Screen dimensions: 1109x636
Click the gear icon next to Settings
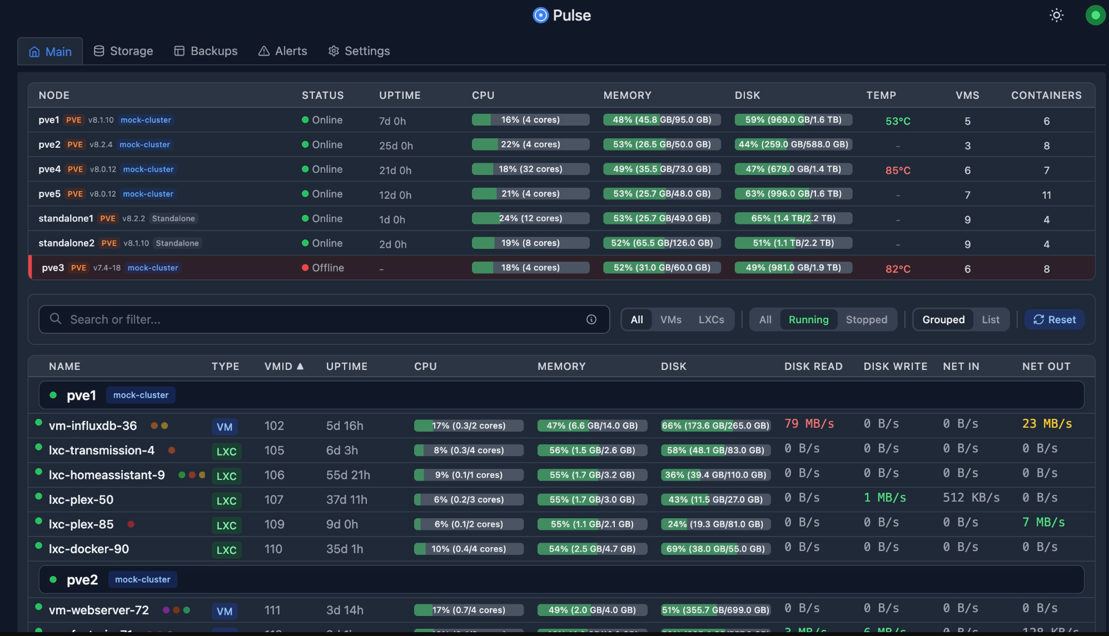pos(334,51)
